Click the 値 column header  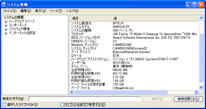[155, 19]
